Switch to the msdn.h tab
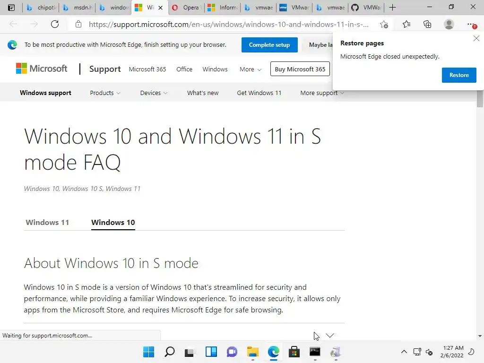The height and width of the screenshot is (363, 484). [x=78, y=8]
